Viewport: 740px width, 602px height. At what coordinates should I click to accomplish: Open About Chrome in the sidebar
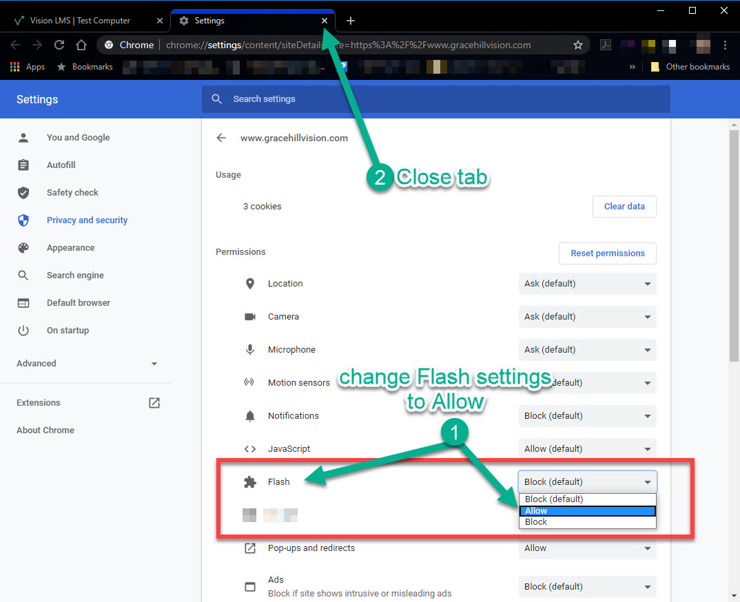point(45,430)
